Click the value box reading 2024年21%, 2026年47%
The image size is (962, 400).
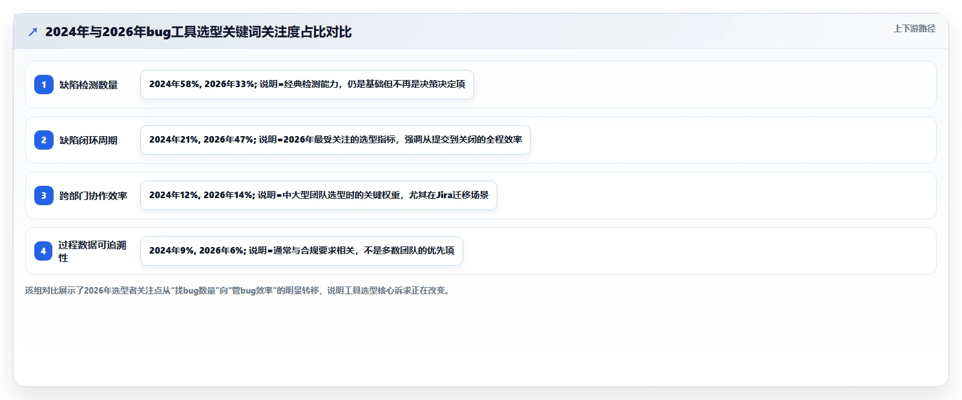335,140
